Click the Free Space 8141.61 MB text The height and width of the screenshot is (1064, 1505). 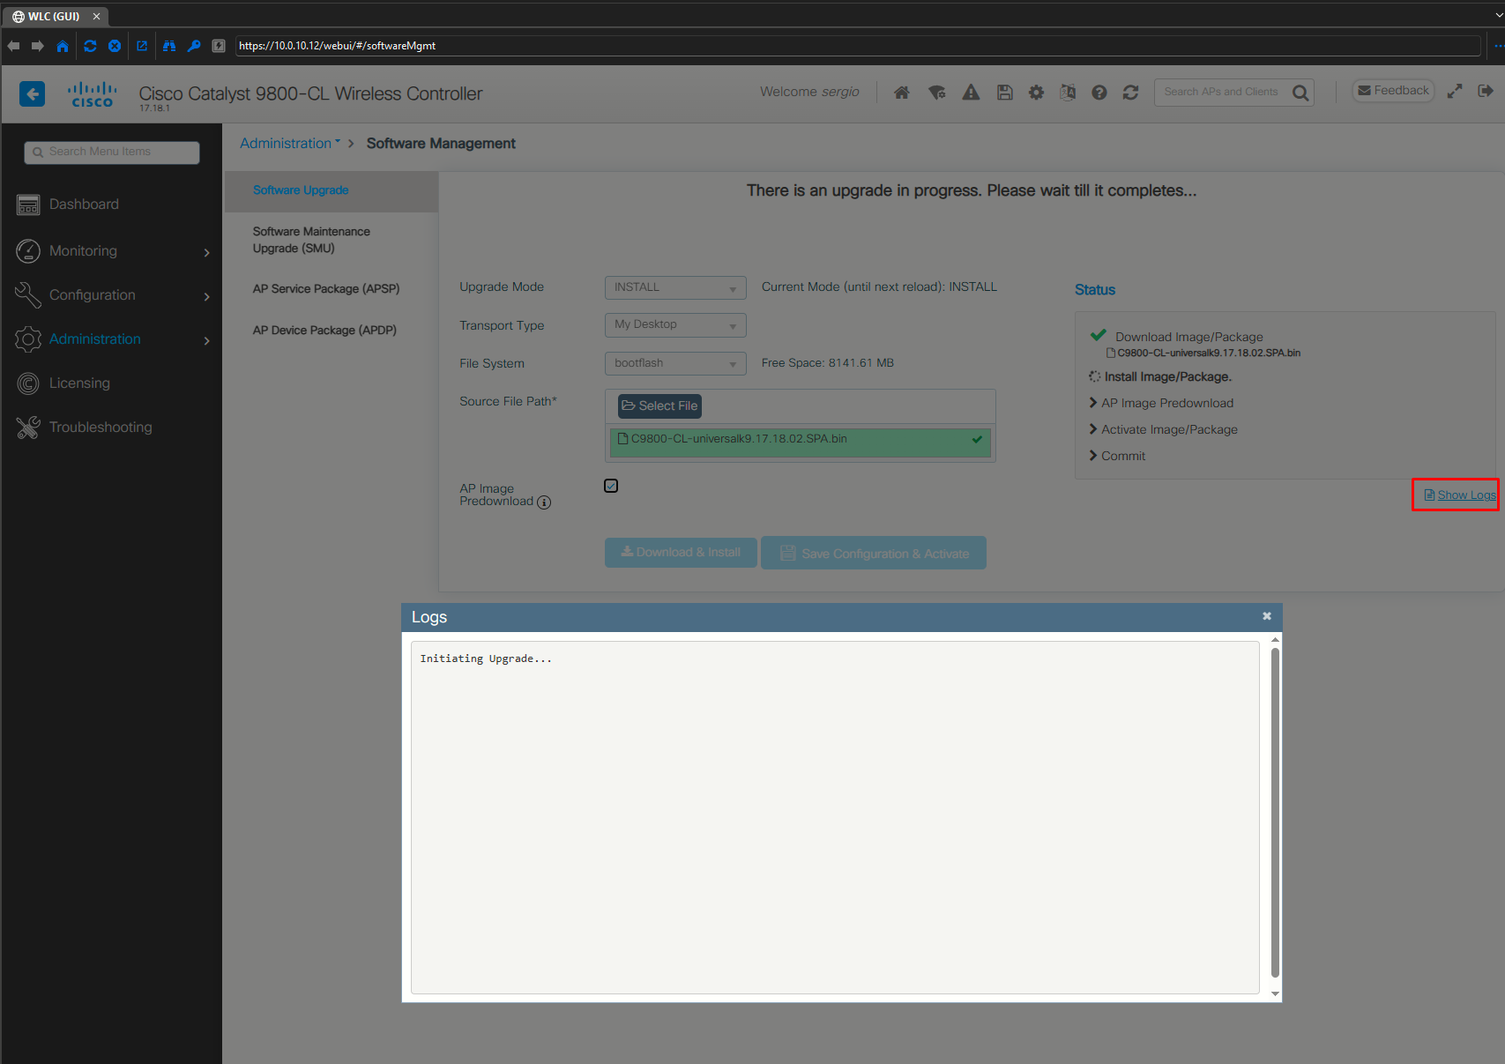(828, 363)
